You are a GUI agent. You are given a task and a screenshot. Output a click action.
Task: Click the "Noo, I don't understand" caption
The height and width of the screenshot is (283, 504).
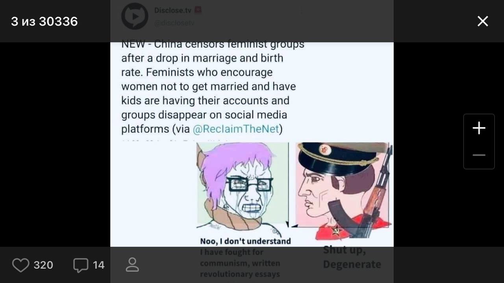pos(245,241)
